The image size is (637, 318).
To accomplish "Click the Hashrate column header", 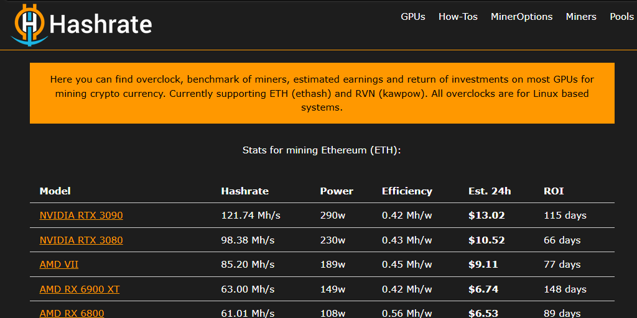I will click(244, 191).
